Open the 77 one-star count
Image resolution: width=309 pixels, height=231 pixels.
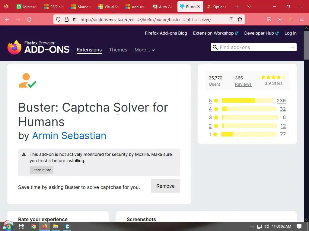(283, 134)
